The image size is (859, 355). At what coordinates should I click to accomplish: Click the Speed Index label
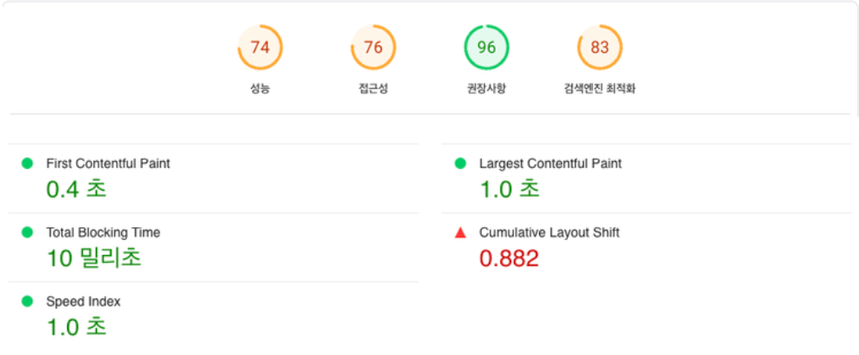[x=84, y=301]
